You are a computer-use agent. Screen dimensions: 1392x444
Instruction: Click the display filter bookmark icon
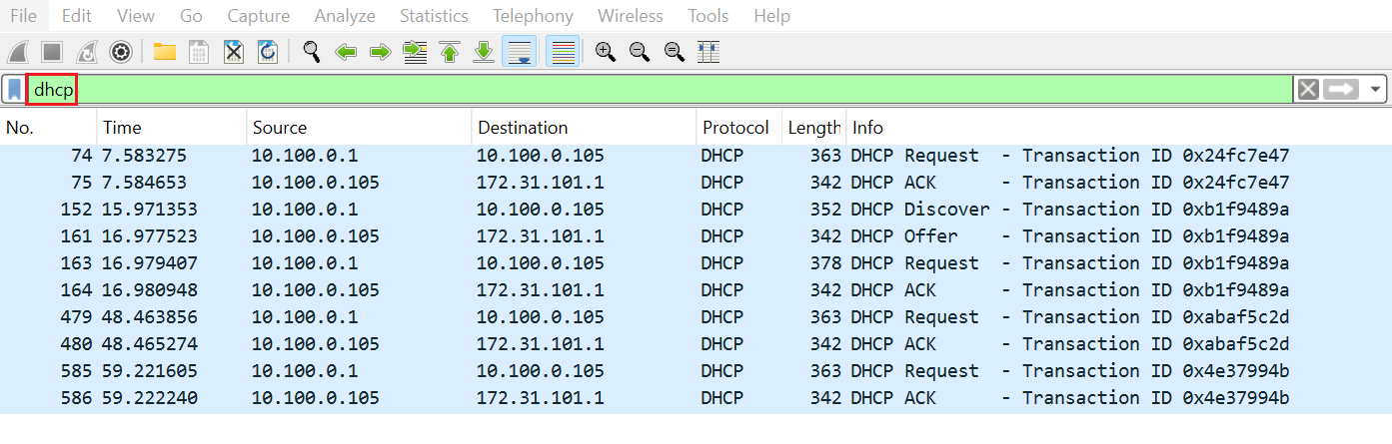pos(14,90)
